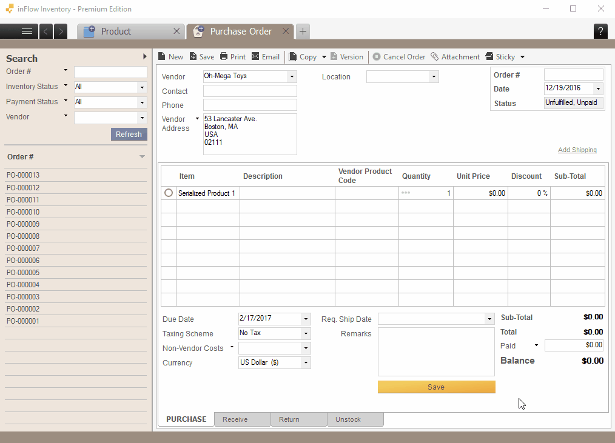Click the Add Shipping link

[577, 150]
